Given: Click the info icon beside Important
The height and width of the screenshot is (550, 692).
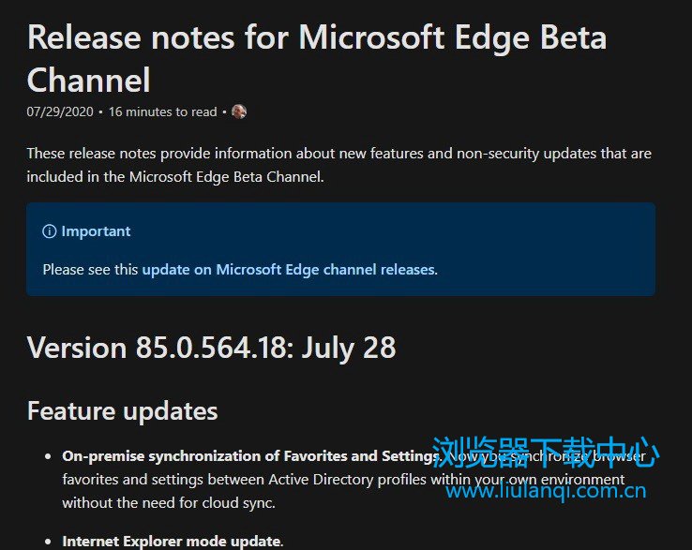Looking at the screenshot, I should 50,231.
